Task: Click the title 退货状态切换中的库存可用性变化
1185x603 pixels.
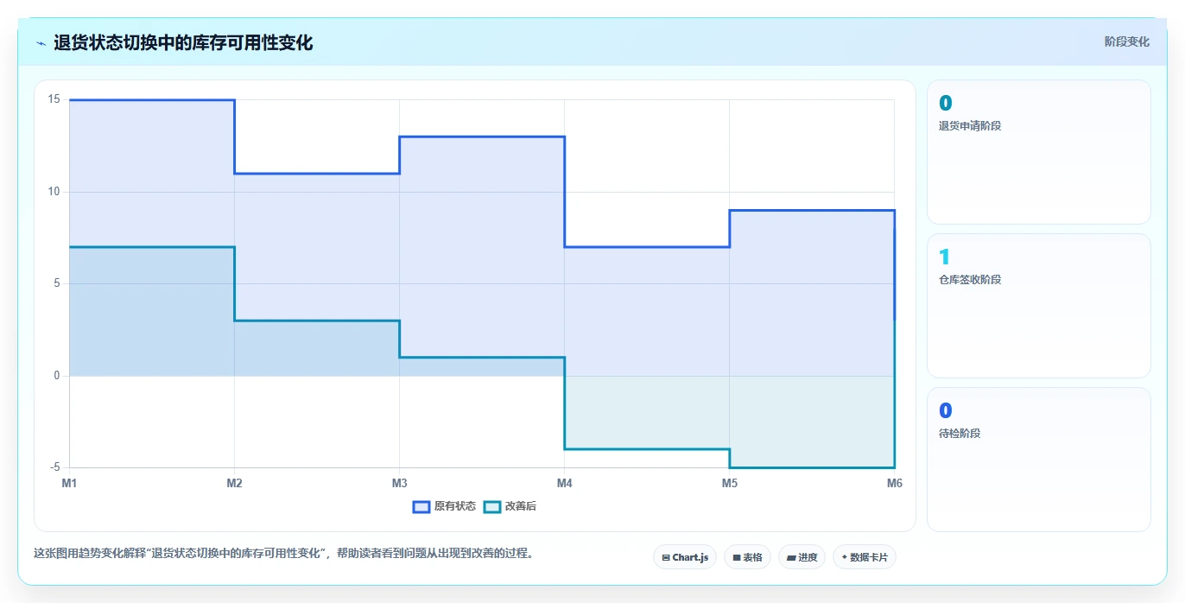Action: click(183, 42)
